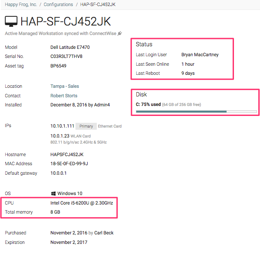Click the 802.11 b/g/n/ac wireless note
The height and width of the screenshot is (253, 260).
click(x=79, y=142)
